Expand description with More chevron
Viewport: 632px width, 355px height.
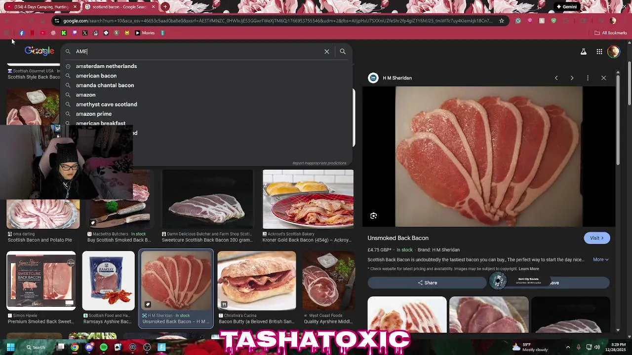pyautogui.click(x=600, y=259)
